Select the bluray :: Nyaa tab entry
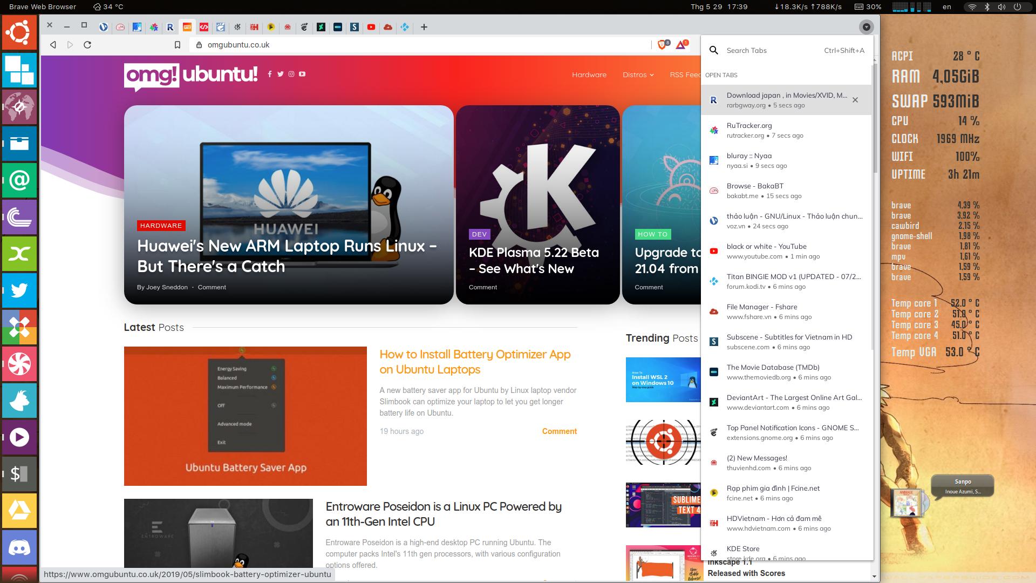The image size is (1036, 583). click(x=786, y=160)
